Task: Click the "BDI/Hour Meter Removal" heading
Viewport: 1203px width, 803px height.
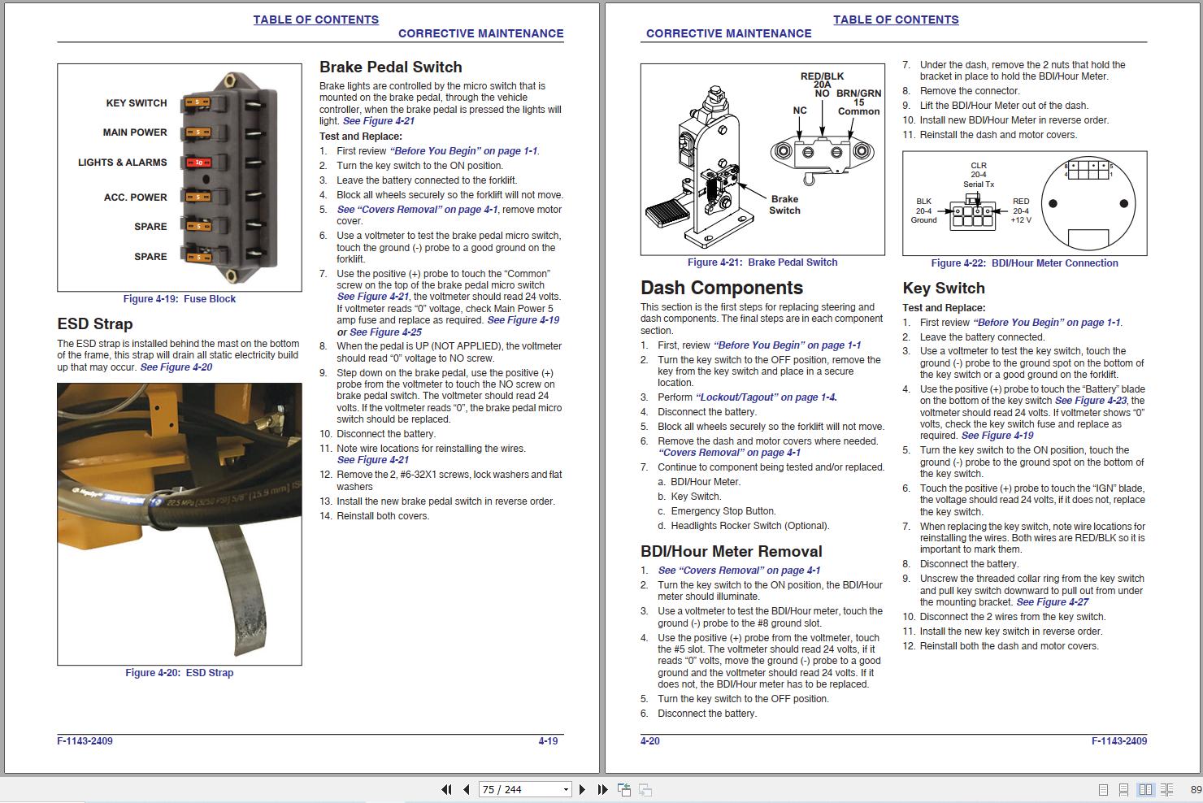Action: pyautogui.click(x=732, y=551)
